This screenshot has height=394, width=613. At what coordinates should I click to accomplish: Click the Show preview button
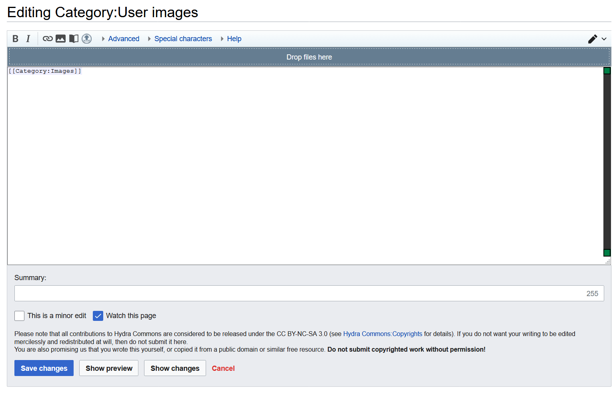109,368
